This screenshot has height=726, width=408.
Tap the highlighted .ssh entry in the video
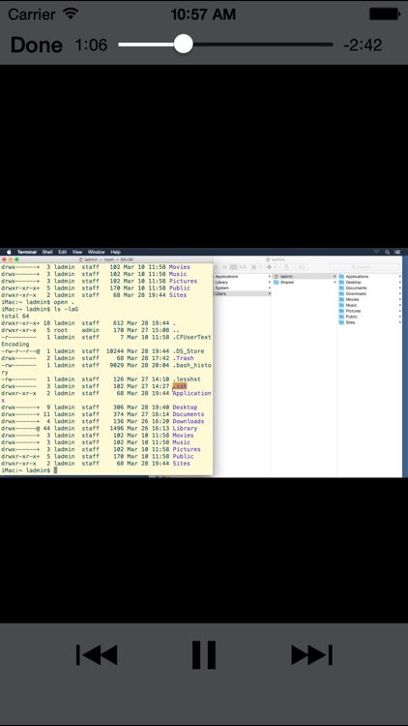[x=180, y=386]
